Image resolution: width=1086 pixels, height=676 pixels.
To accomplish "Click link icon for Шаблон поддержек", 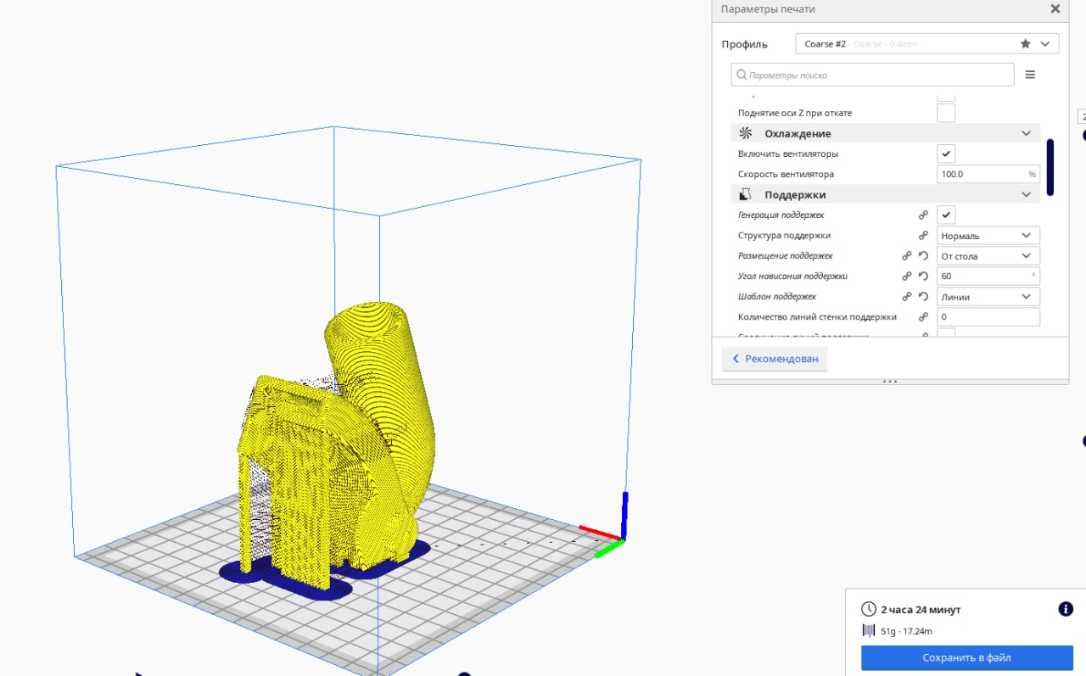I will point(906,297).
